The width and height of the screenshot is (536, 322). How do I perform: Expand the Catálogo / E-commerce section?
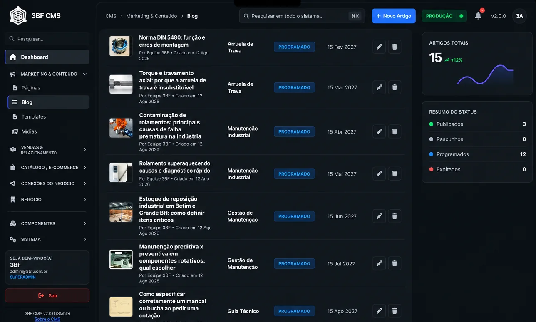pyautogui.click(x=47, y=168)
